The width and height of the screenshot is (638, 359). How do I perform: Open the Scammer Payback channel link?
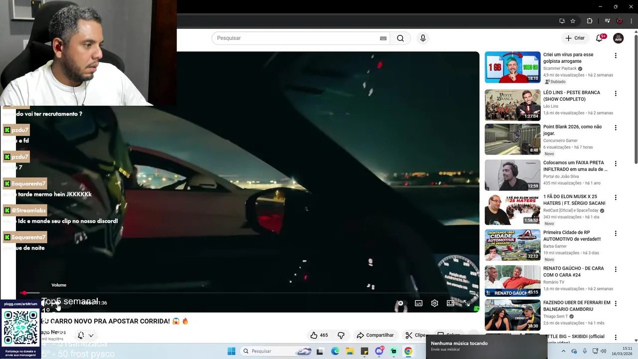point(560,68)
